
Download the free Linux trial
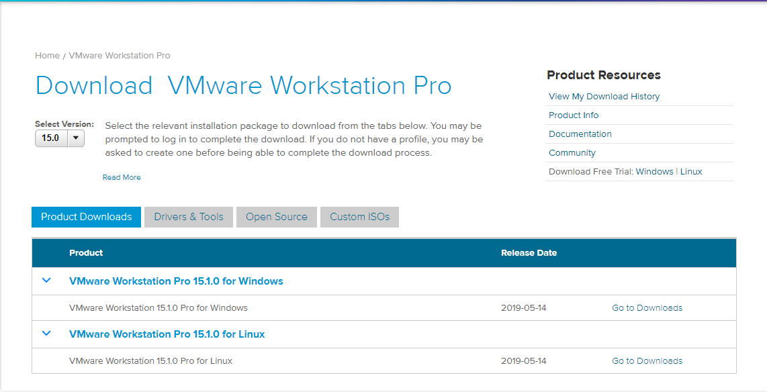point(691,171)
